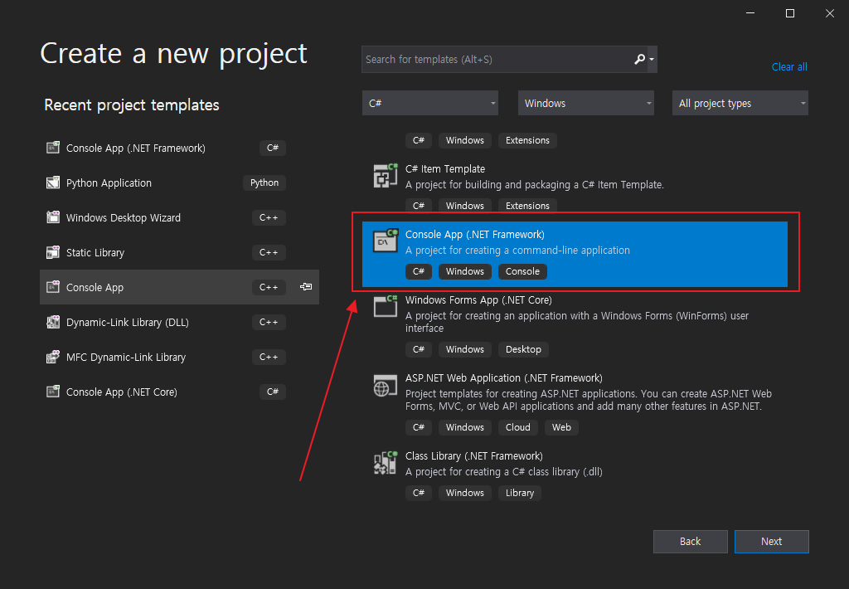
Task: Click the Console App (.NET Framework) recent template icon
Action: [53, 148]
